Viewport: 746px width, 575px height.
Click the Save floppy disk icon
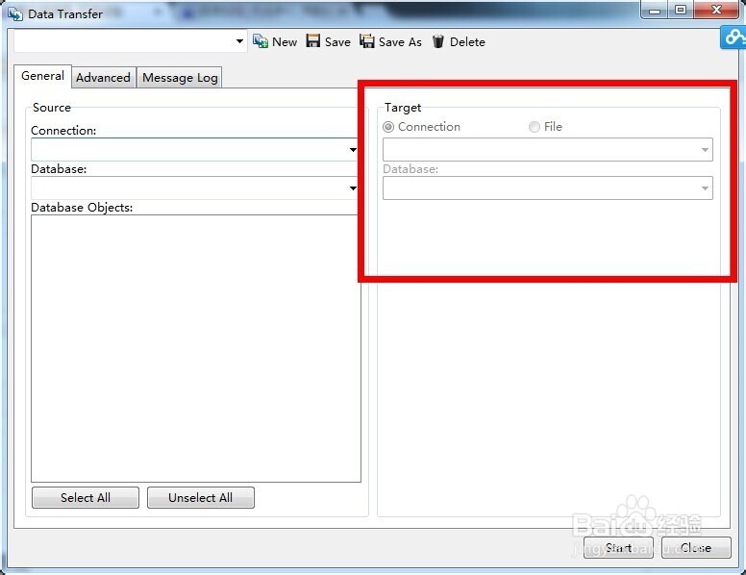313,41
